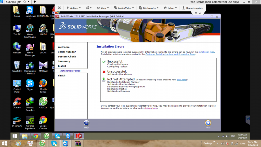Open Cốc Cốc browser desktop shortcut
The height and width of the screenshot is (147, 261).
[x=43, y=103]
